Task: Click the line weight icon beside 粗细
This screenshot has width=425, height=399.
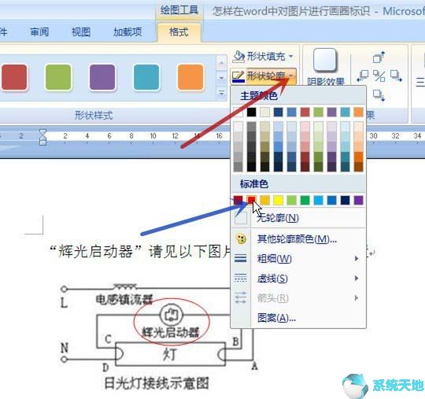Action: (241, 259)
